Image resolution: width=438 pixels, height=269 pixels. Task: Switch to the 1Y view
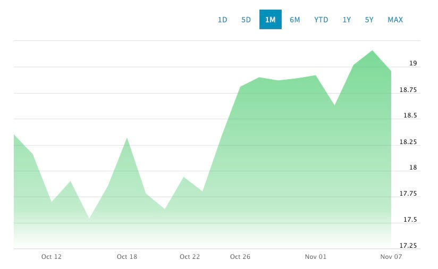point(347,20)
